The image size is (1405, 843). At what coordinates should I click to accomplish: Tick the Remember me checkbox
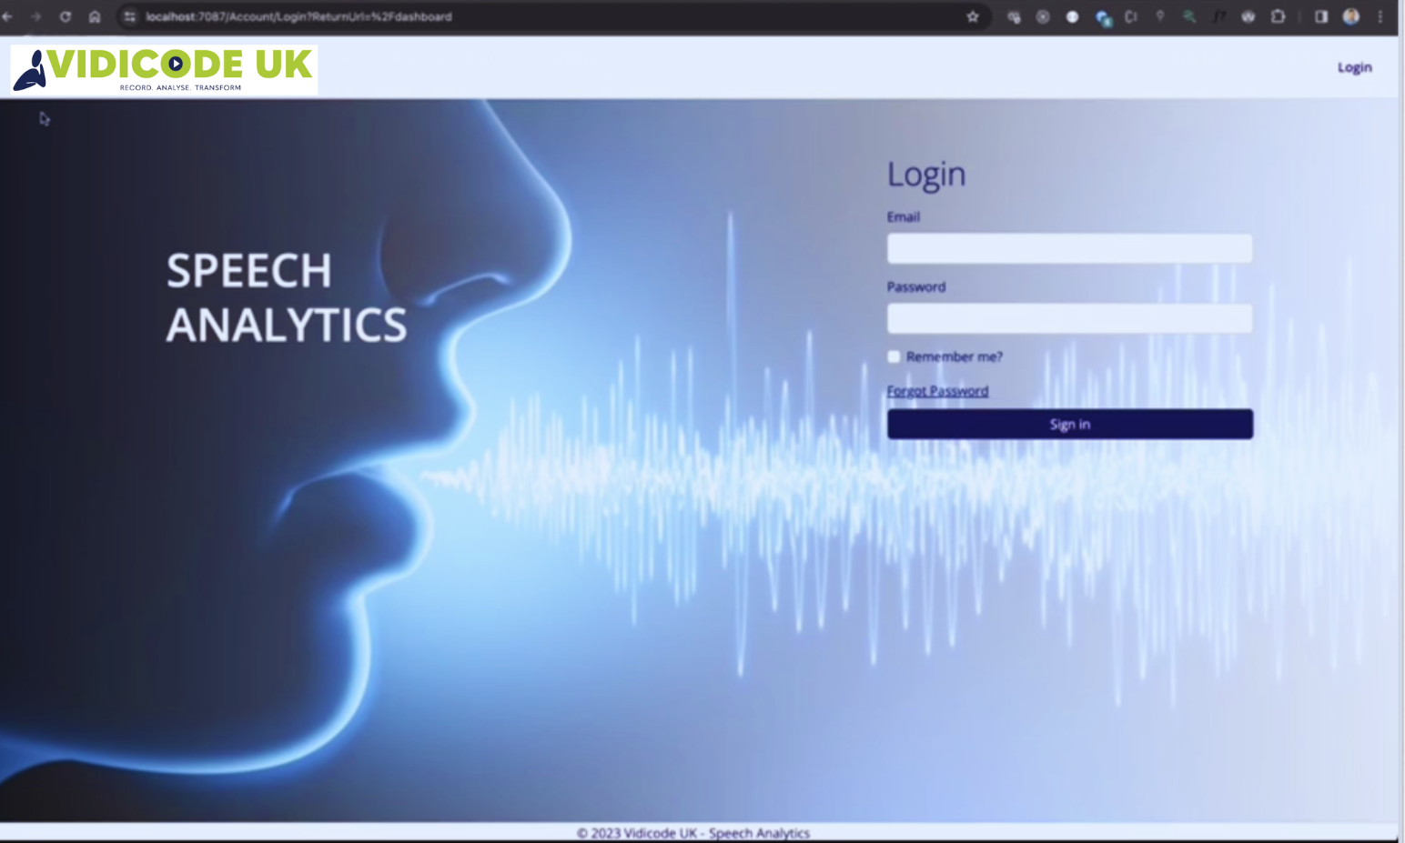point(894,356)
